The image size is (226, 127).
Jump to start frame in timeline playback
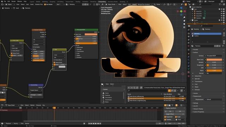pyautogui.click(x=89, y=123)
